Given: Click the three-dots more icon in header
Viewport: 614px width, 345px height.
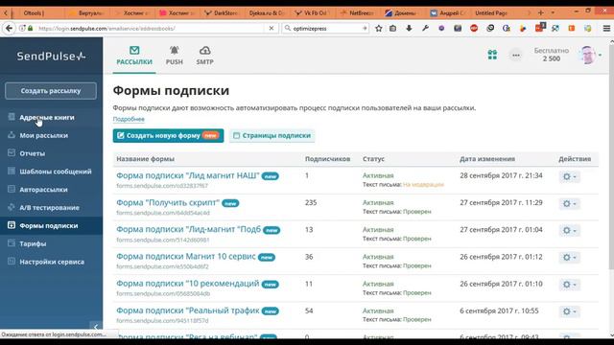Looking at the screenshot, I should 516,56.
